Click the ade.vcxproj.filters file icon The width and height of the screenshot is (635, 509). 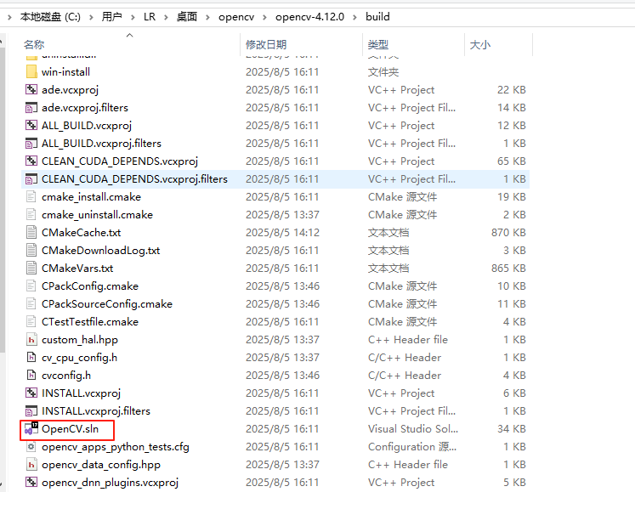coord(31,108)
